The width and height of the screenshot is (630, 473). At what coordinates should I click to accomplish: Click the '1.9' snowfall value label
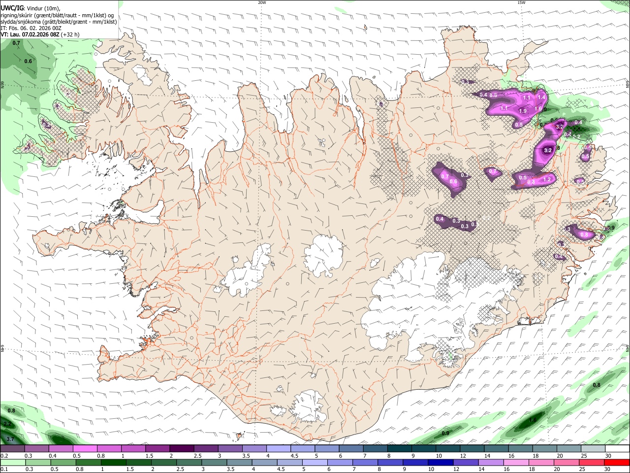523,111
